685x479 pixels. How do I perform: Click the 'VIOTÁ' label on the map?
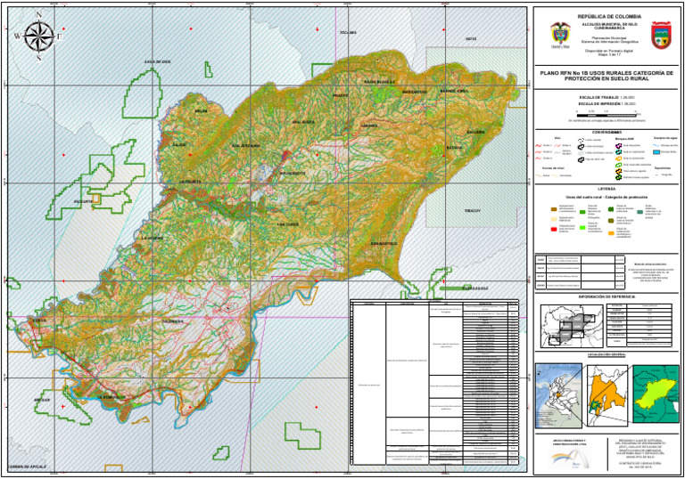471,39
